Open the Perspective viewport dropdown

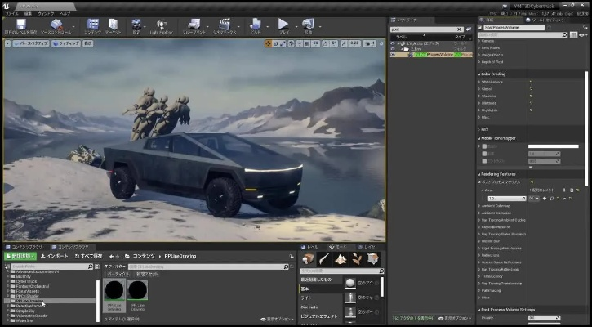point(32,43)
